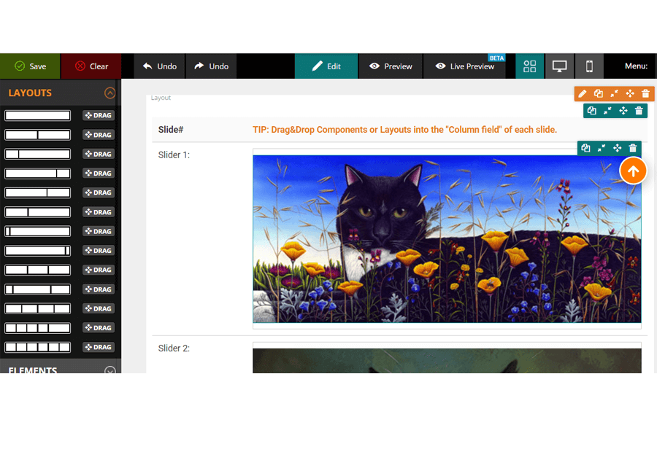Select the six columns layout thumbnail
657x452 pixels.
point(38,347)
